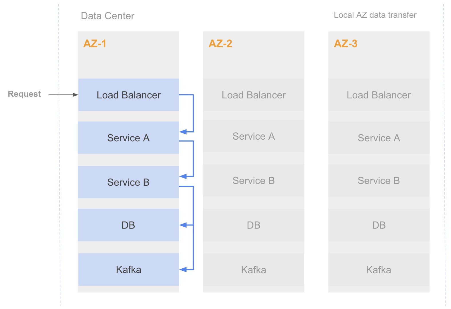This screenshot has width=451, height=309.
Task: Click the AZ-1 orange heading
Action: click(x=95, y=43)
